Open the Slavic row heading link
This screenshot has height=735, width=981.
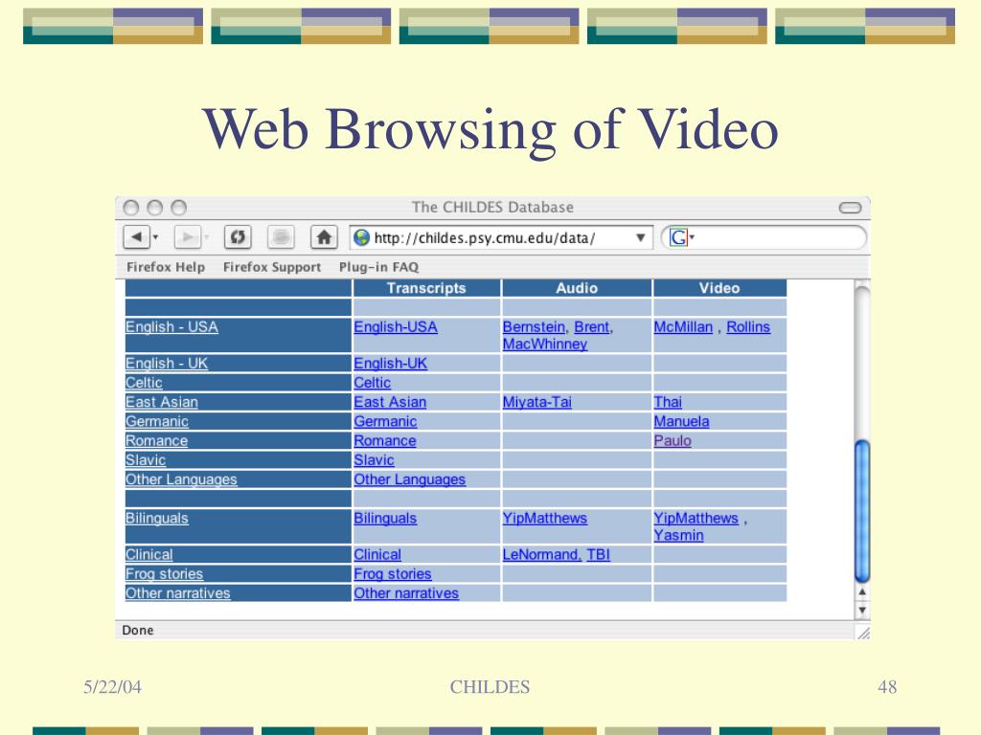tap(146, 460)
